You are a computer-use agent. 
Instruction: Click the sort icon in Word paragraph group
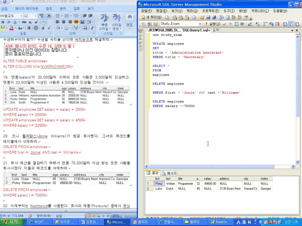(x=85, y=28)
